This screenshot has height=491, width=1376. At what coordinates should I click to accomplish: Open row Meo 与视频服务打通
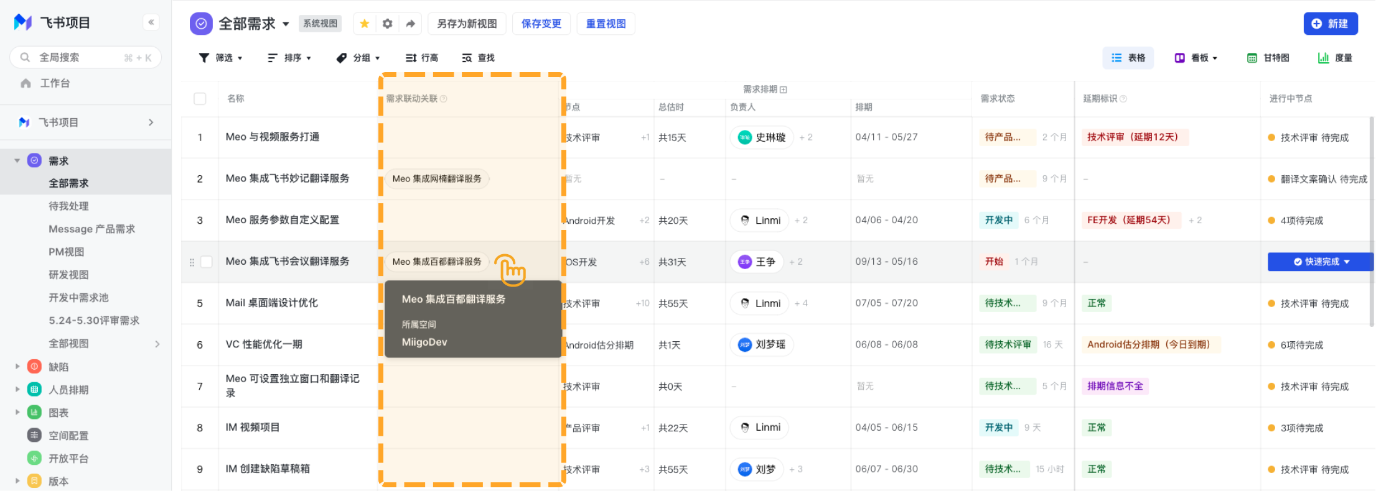pos(273,137)
